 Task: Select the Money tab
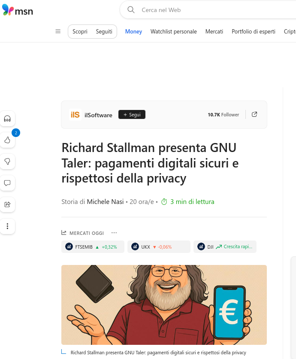(x=133, y=31)
